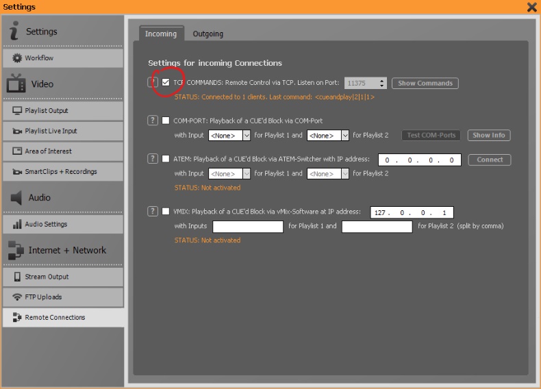This screenshot has height=389, width=541.
Task: Click the vMix IP address field
Action: [412, 212]
